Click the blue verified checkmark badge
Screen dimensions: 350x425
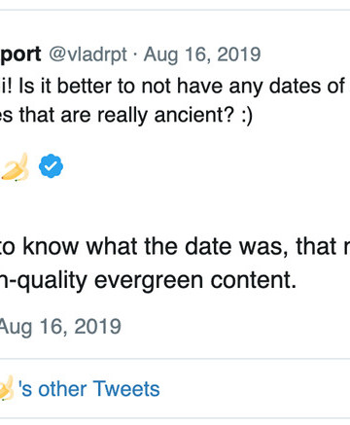point(51,166)
